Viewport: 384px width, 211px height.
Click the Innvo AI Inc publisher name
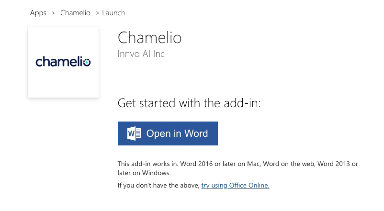pos(141,54)
